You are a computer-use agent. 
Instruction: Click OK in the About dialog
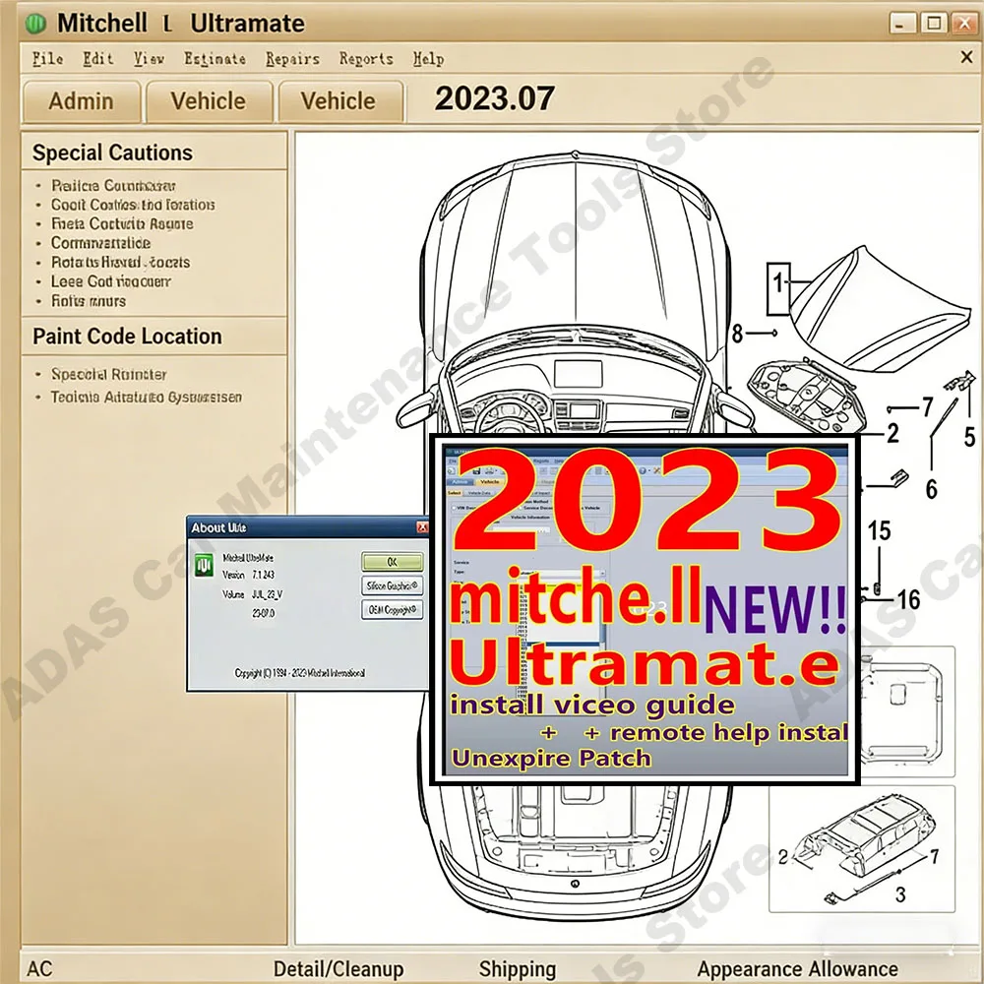pos(391,561)
